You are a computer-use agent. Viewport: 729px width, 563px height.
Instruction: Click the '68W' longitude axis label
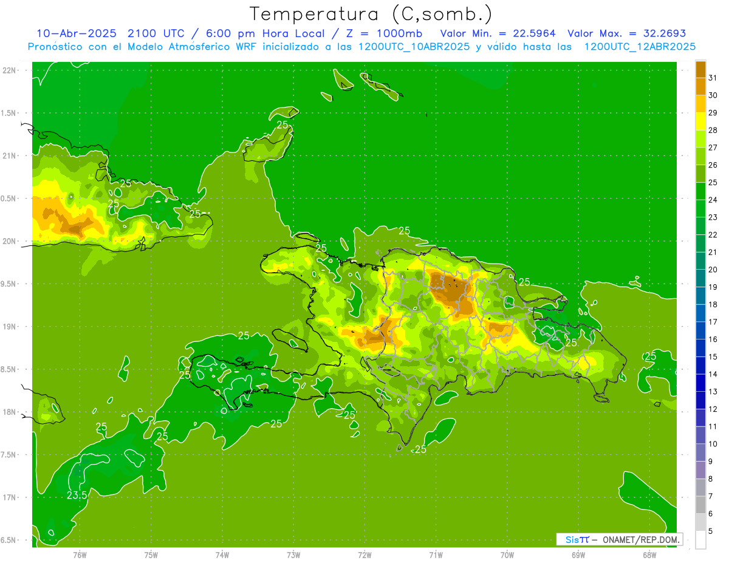pyautogui.click(x=649, y=555)
